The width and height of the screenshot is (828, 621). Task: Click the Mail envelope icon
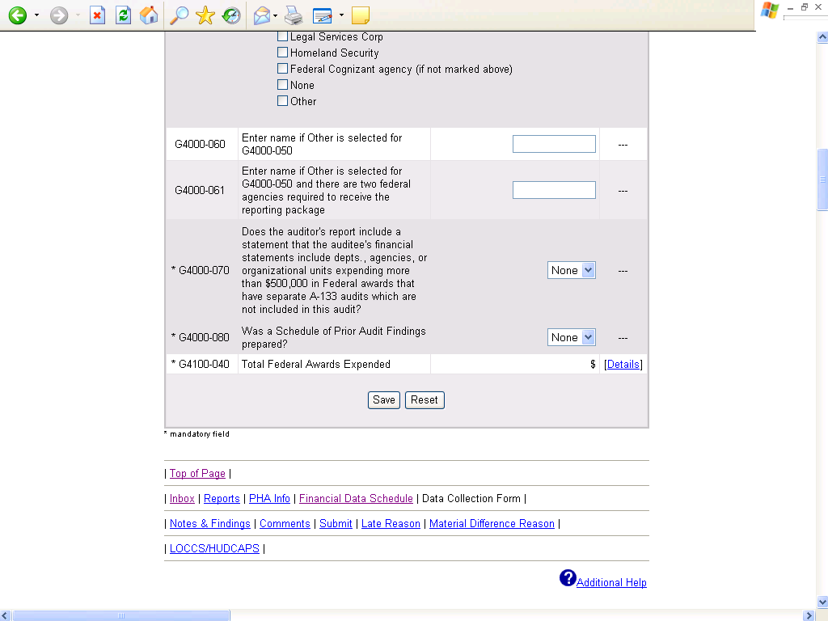pos(262,15)
